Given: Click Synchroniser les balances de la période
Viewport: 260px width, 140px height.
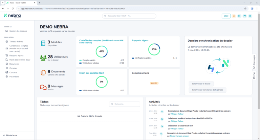Looking at the screenshot, I should [208, 90].
